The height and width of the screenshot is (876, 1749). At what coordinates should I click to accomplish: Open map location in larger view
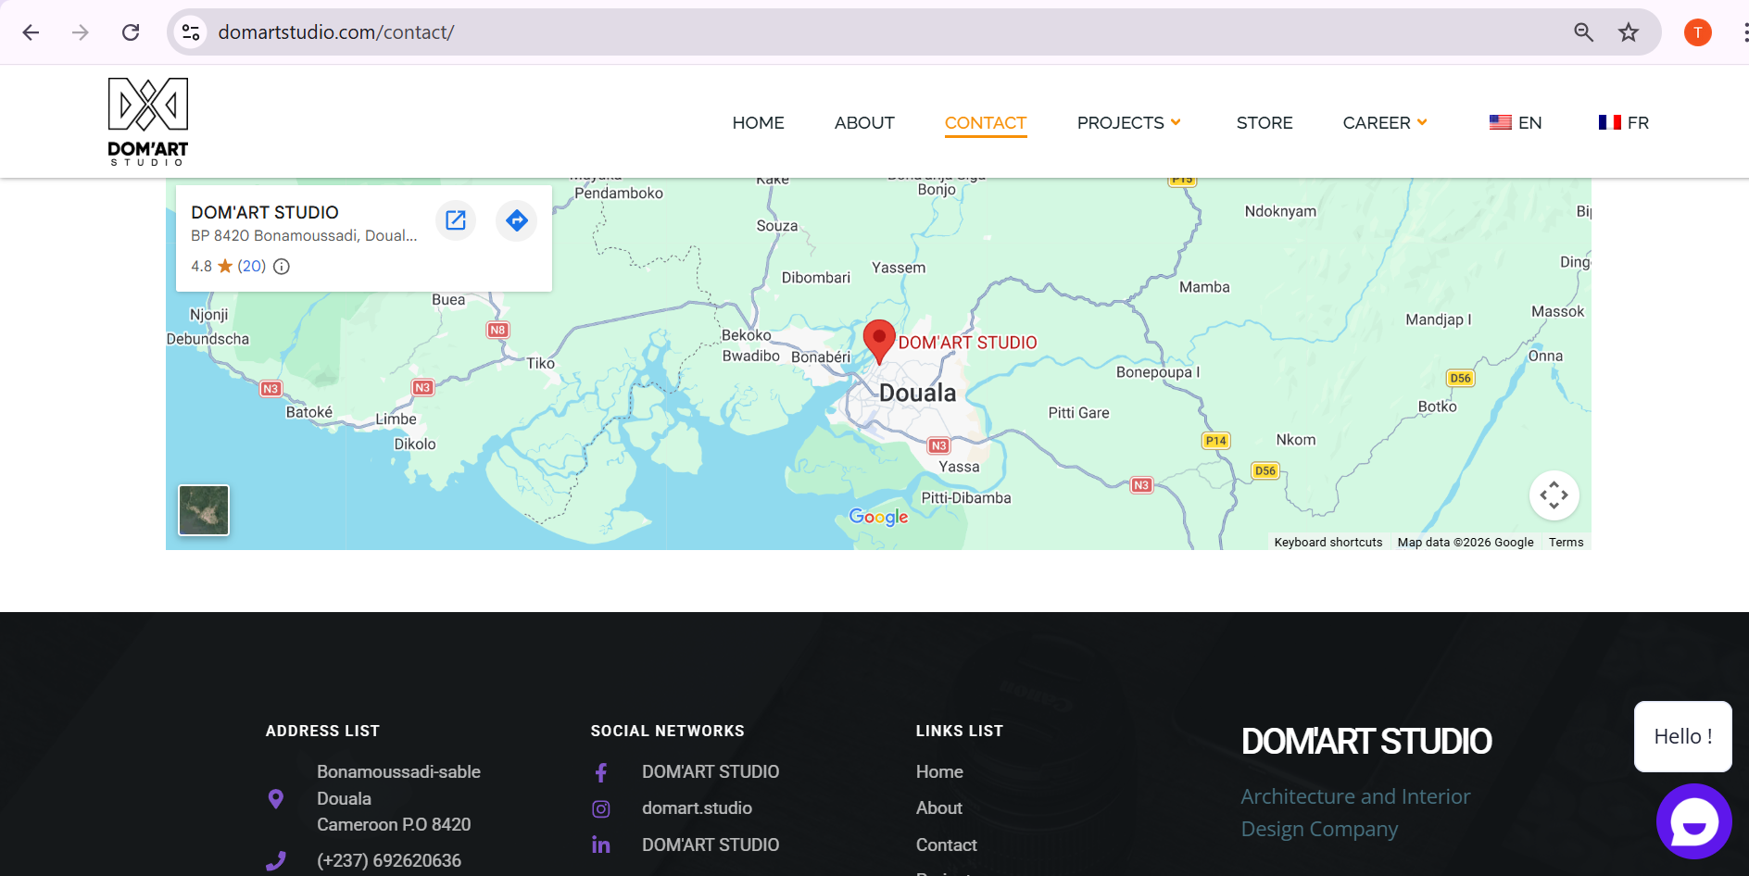coord(455,220)
